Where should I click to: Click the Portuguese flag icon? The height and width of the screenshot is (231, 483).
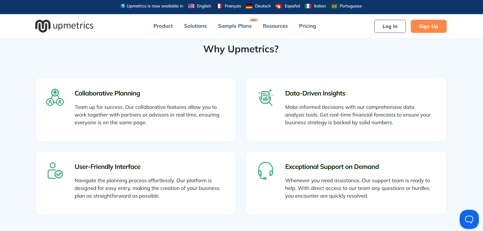tap(334, 6)
